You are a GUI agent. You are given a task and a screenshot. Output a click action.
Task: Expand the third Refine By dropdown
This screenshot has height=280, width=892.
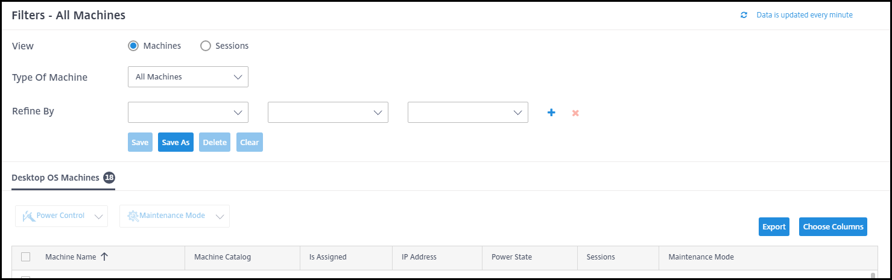(468, 113)
